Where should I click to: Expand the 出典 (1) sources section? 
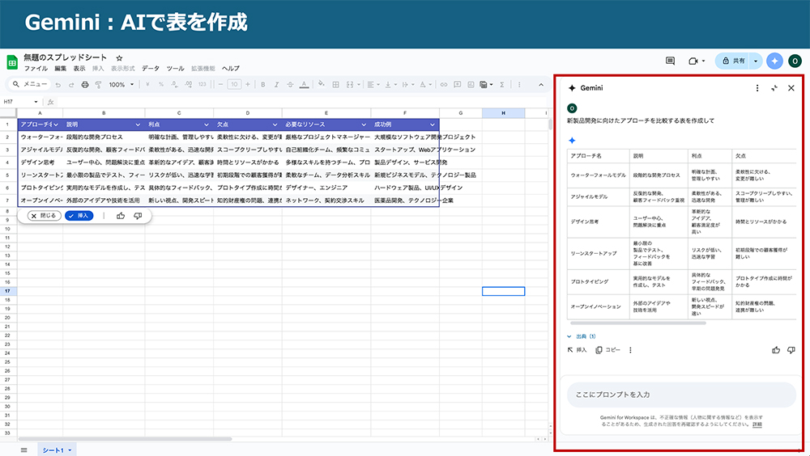tap(582, 336)
